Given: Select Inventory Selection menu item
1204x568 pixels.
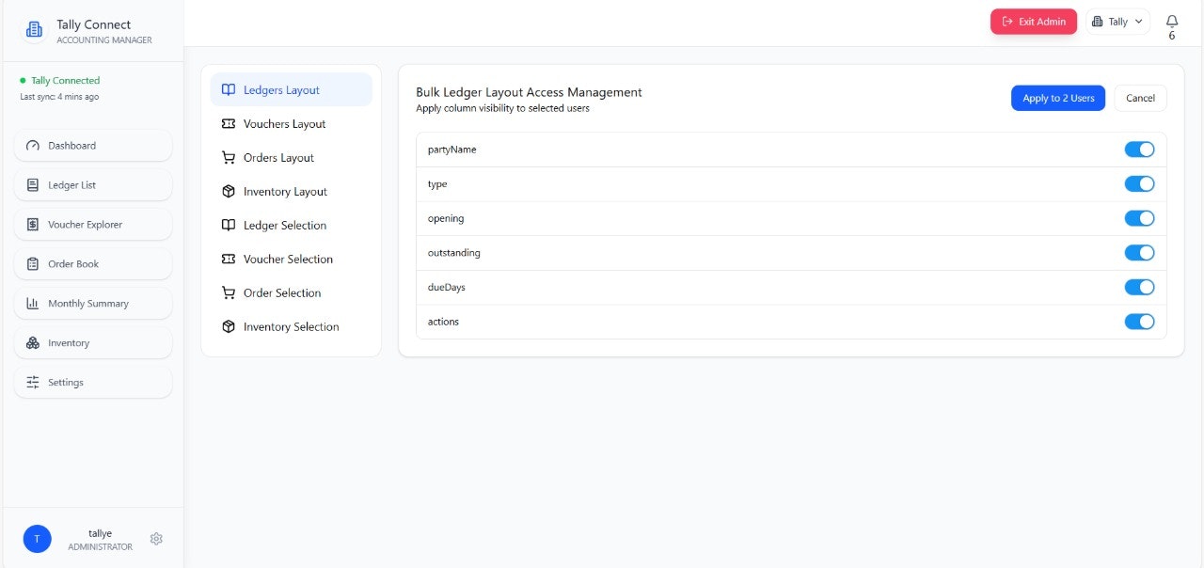Looking at the screenshot, I should pos(291,327).
